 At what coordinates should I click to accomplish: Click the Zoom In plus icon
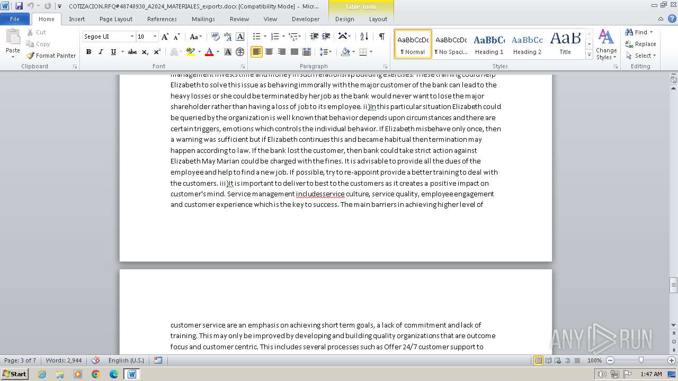click(x=671, y=360)
